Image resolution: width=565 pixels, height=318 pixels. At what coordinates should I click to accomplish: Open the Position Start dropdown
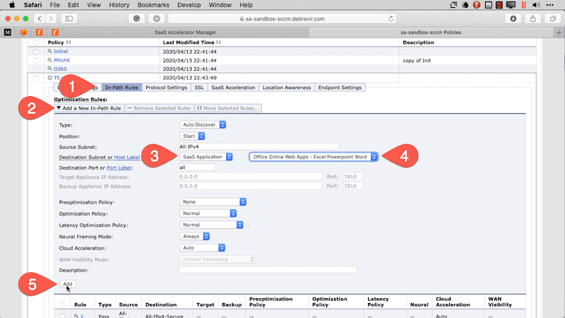pos(192,136)
